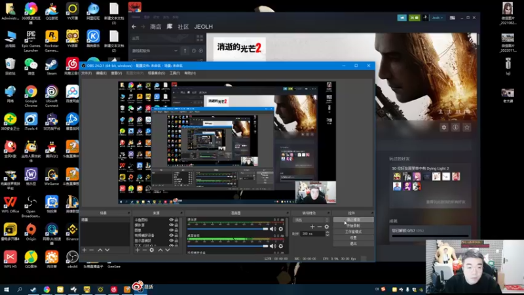Viewport: 524px width, 295px height.
Task: Toggle visibility of 显示器捕获 source
Action: coord(171,241)
